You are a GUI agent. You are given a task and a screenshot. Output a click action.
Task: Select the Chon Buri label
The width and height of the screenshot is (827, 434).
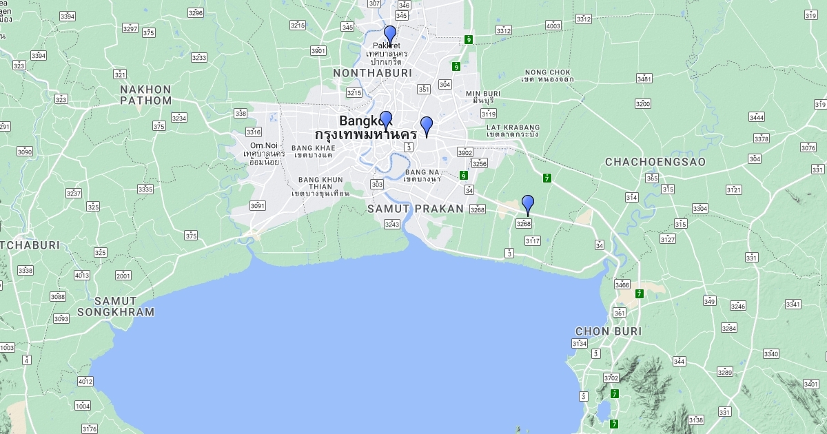point(608,331)
